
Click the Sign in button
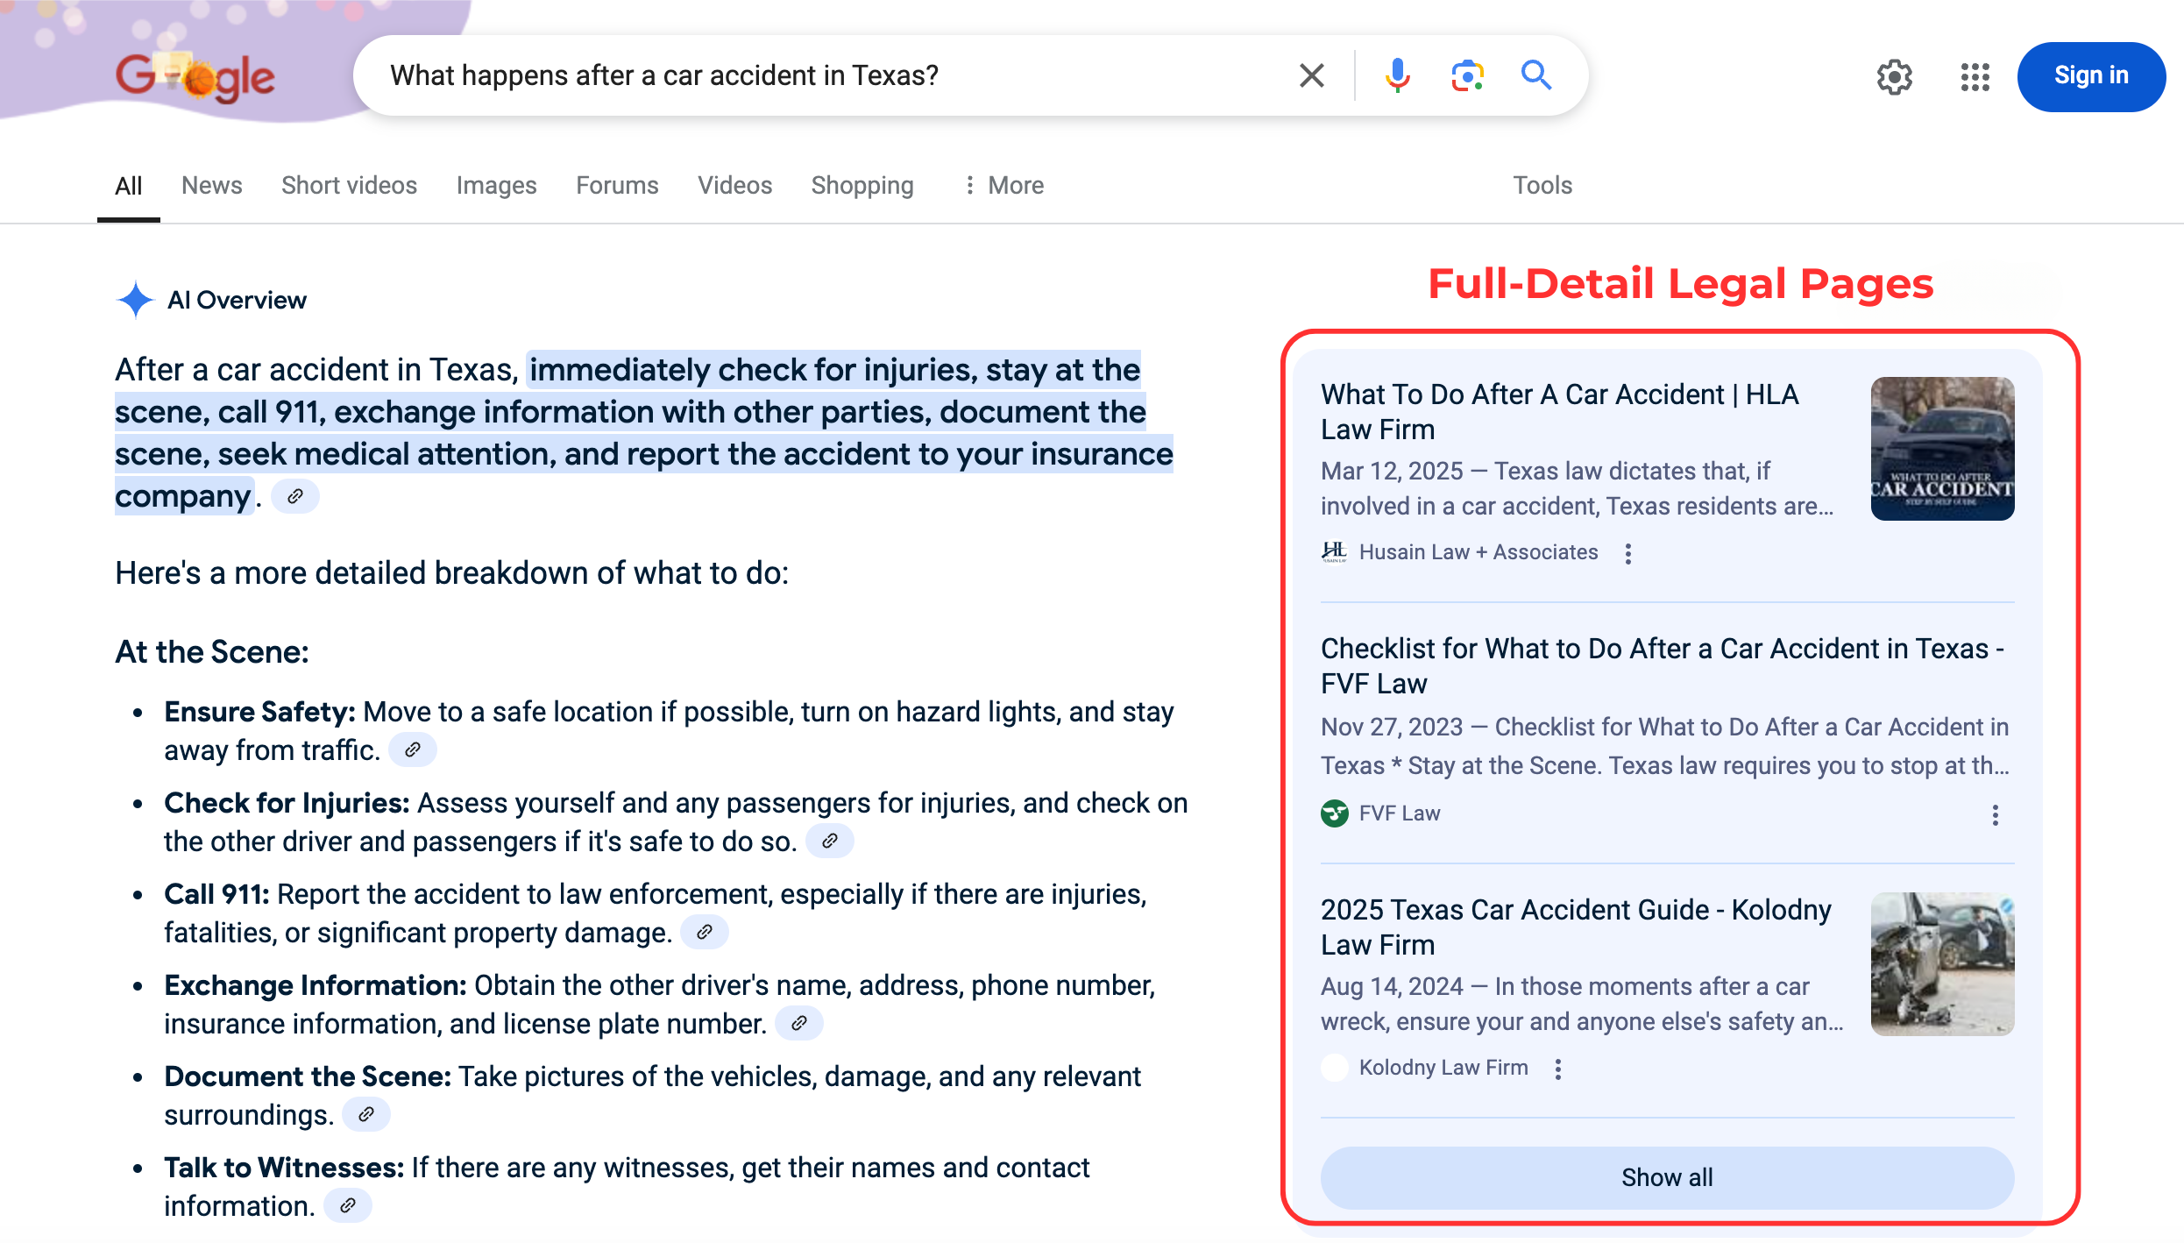(x=2091, y=76)
